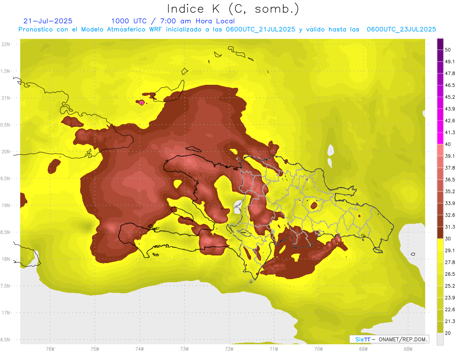The height and width of the screenshot is (354, 458).
Task: Click the color bar value '40'
Action: click(x=448, y=144)
